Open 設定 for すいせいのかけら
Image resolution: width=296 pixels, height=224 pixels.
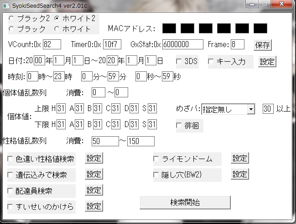click(x=94, y=206)
